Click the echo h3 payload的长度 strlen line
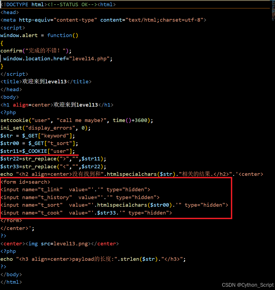275x290 pixels. pyautogui.click(x=93, y=259)
